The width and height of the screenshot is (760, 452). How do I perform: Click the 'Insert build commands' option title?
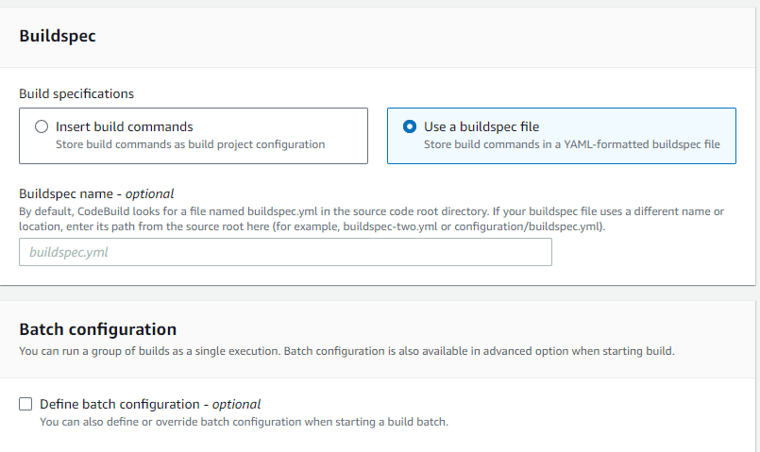124,126
